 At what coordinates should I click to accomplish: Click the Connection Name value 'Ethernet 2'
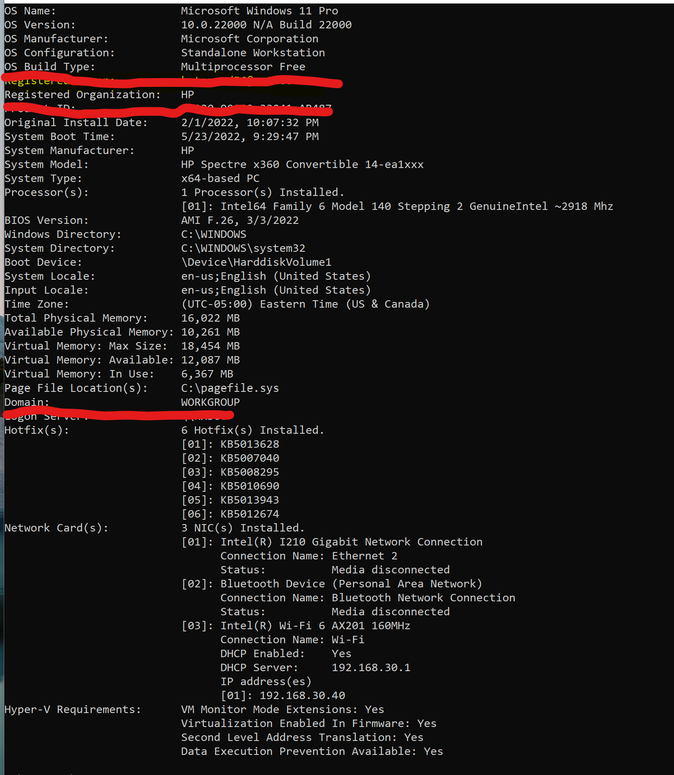[365, 556]
